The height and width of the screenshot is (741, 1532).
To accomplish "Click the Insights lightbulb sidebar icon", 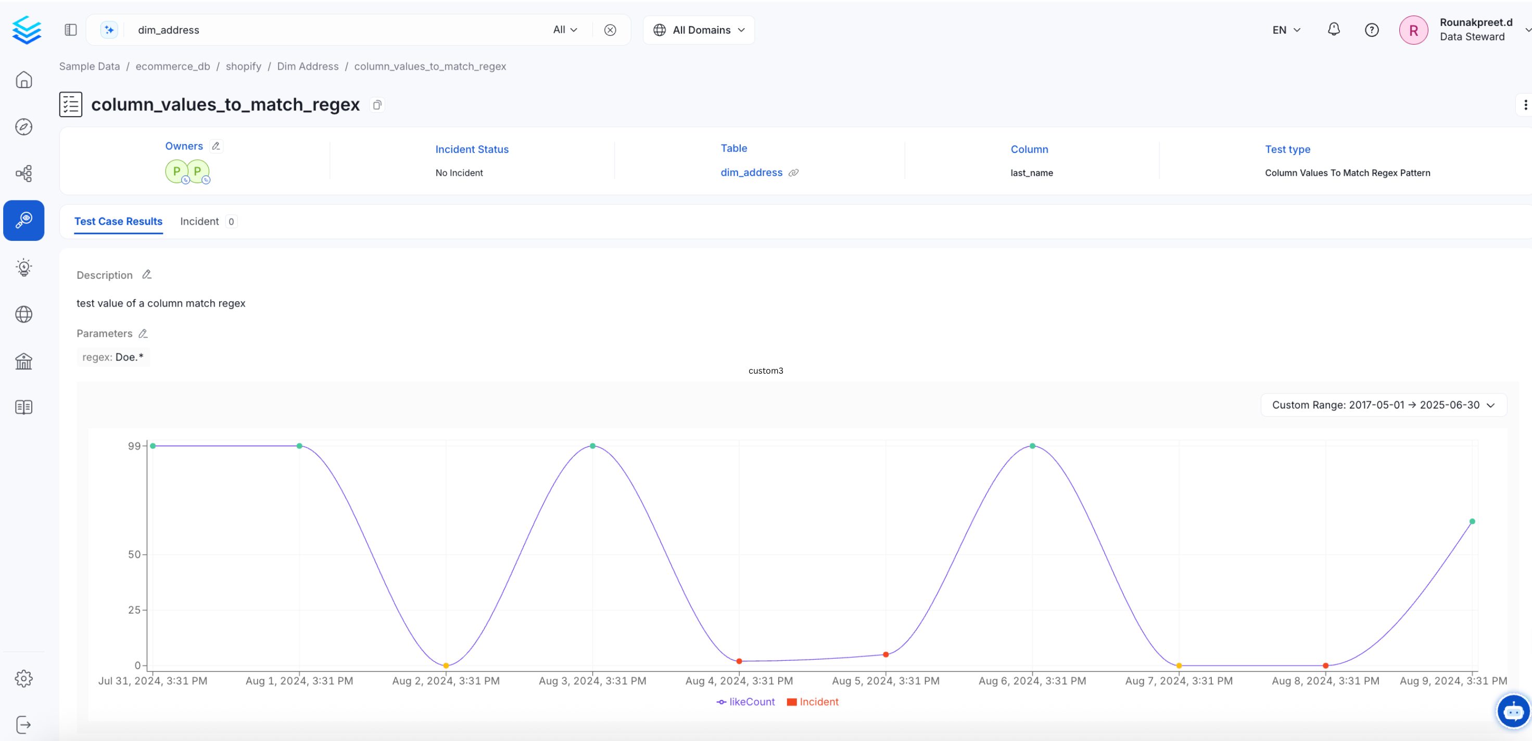I will pyautogui.click(x=24, y=267).
